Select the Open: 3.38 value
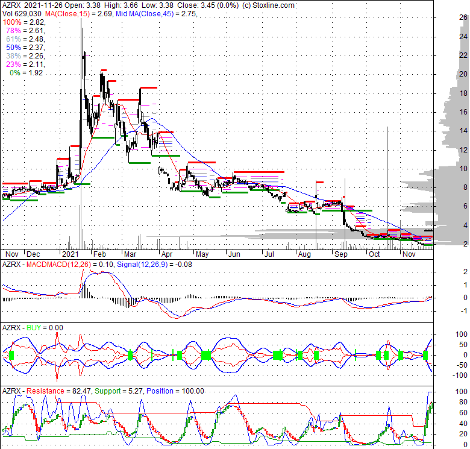470x449 pixels. coord(83,5)
